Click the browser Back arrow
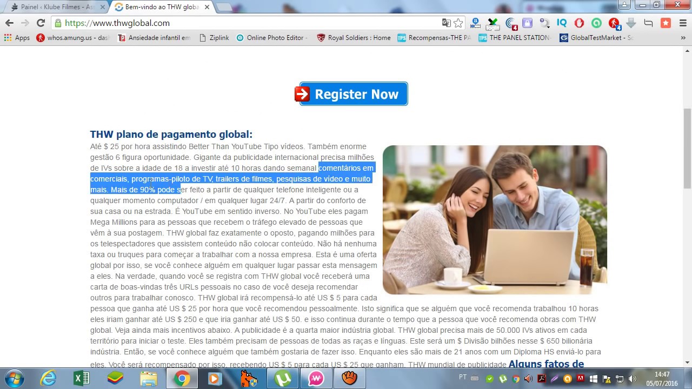Image resolution: width=692 pixels, height=389 pixels. 9,23
